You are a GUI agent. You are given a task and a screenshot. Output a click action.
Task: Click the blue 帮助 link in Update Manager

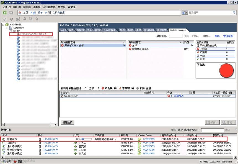[x=217, y=36]
